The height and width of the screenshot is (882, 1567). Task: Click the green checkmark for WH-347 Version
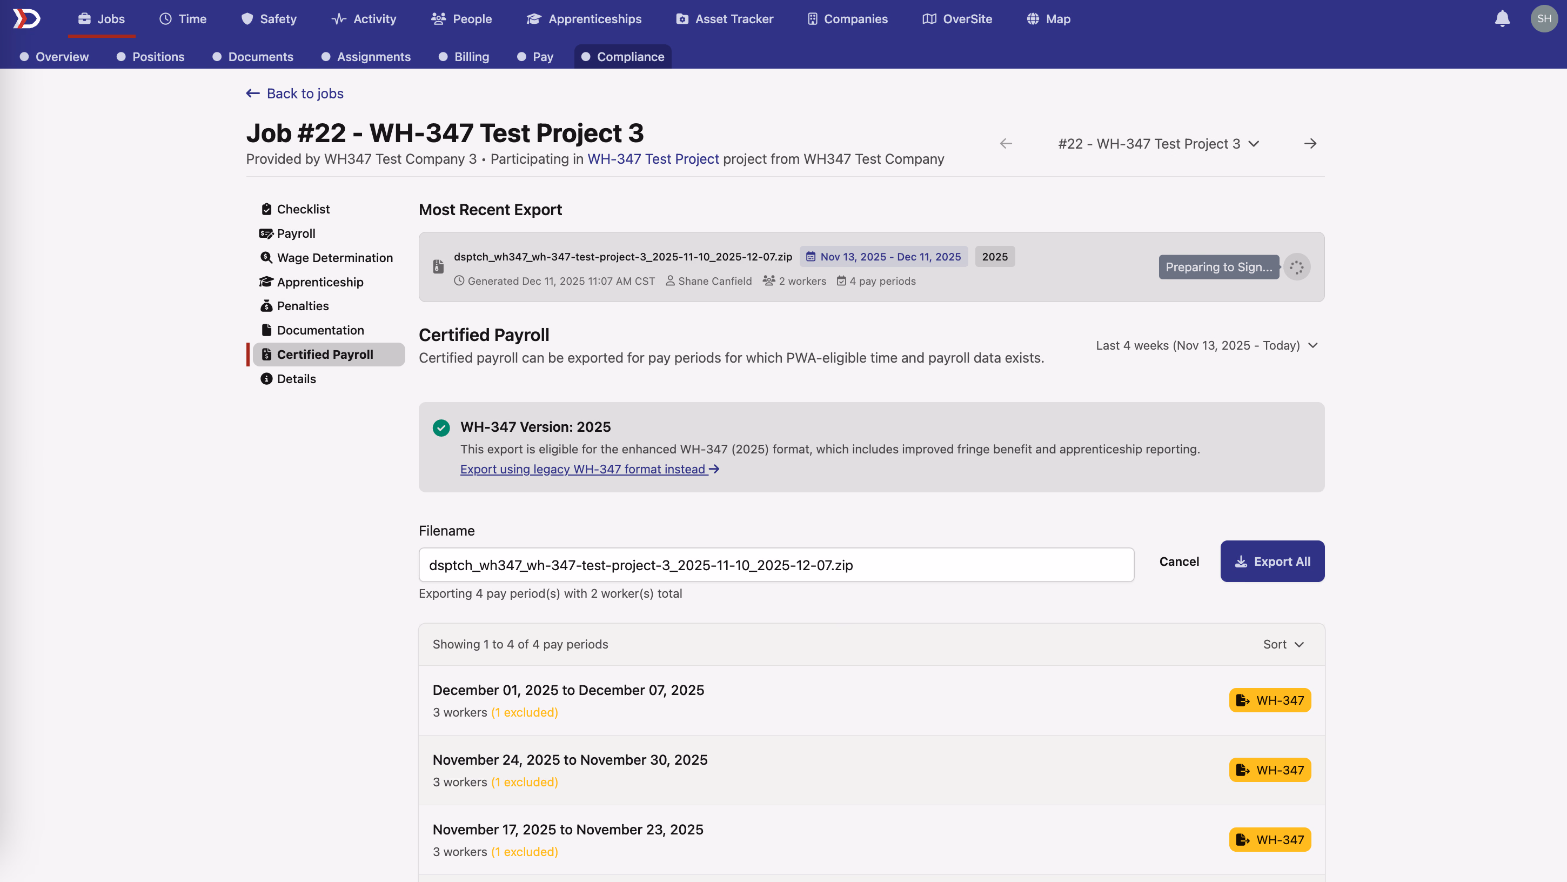441,427
